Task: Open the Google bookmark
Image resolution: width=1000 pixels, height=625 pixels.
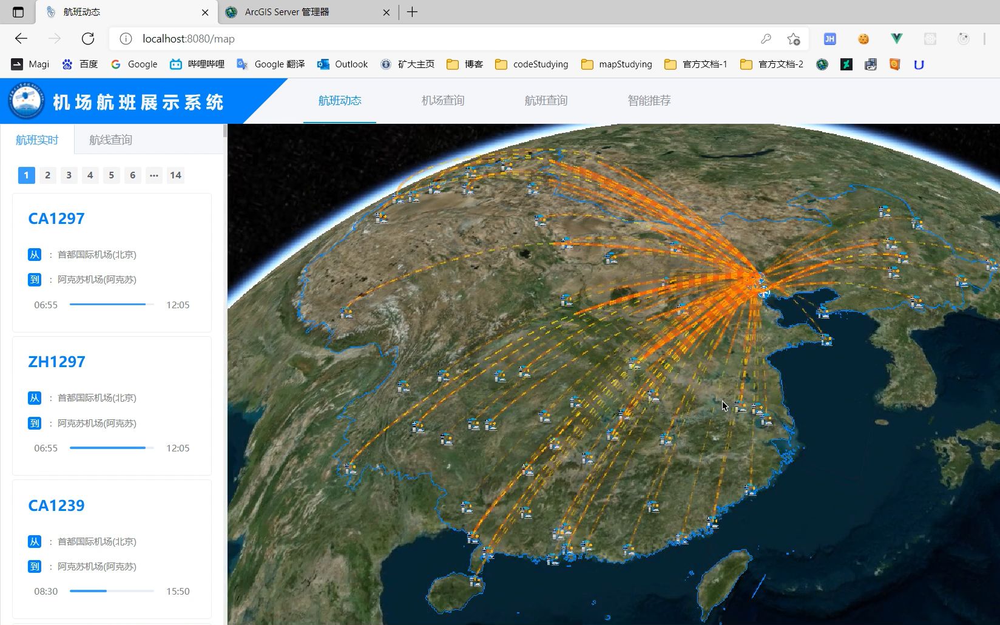Action: click(x=133, y=64)
